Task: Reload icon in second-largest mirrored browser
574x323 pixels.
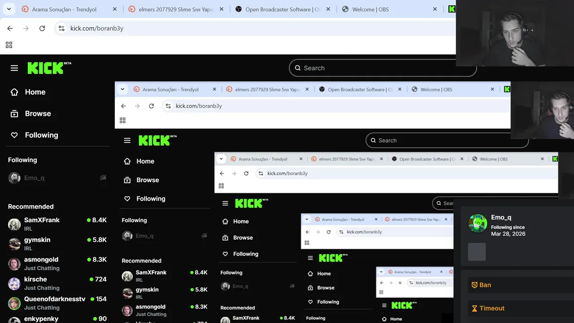Action: point(152,106)
